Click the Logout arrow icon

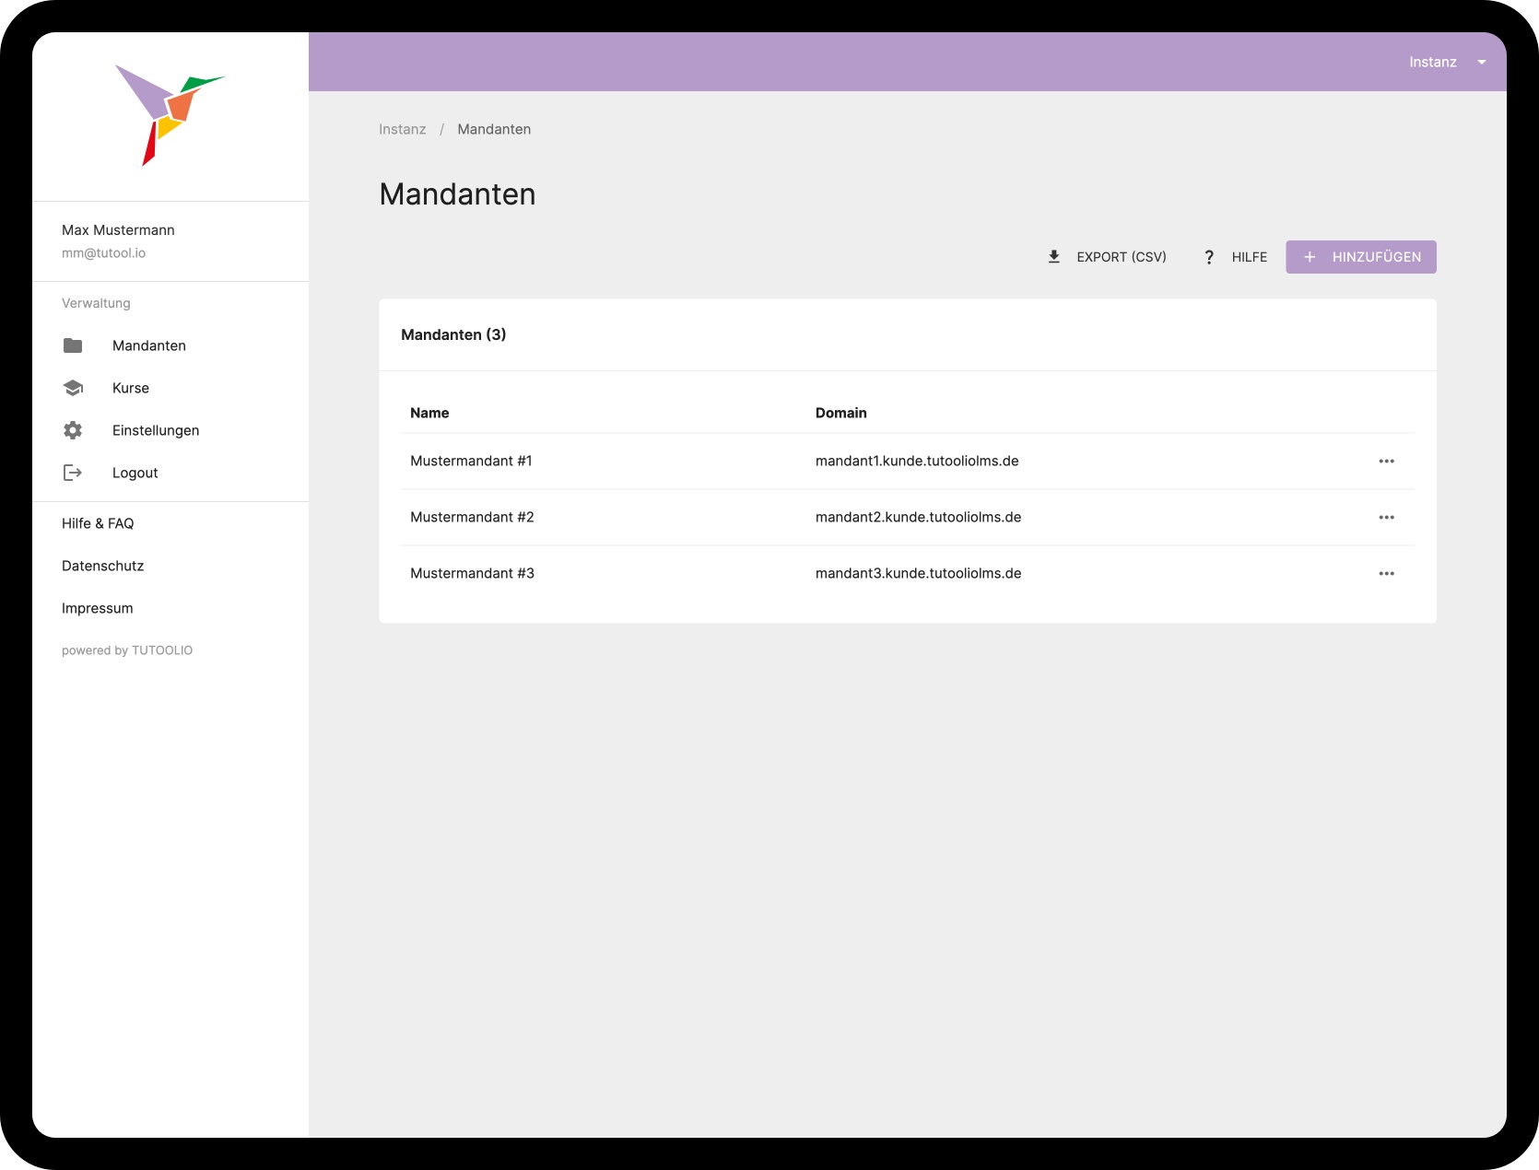[x=73, y=473]
